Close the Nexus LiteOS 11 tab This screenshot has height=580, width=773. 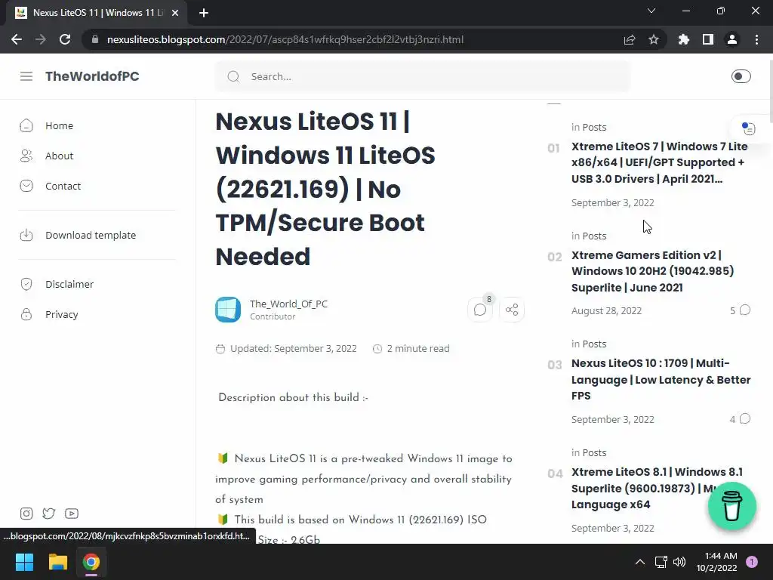[175, 13]
